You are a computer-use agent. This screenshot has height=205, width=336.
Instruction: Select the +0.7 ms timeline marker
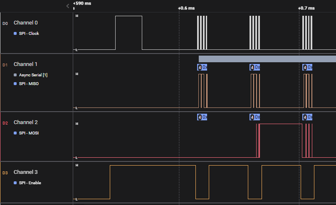pyautogui.click(x=306, y=8)
